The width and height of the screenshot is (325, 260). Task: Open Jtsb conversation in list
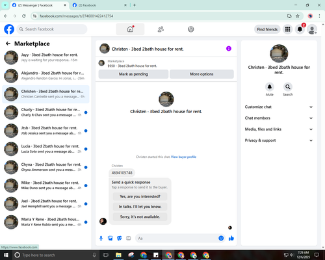click(45, 131)
